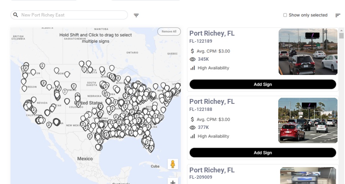
Task: Open thumbnail of FL-209009 listing
Action: [x=308, y=175]
